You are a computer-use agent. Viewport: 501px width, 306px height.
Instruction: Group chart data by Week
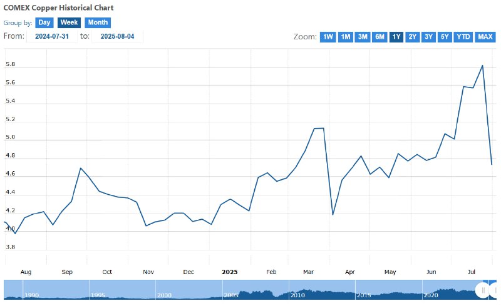click(69, 22)
